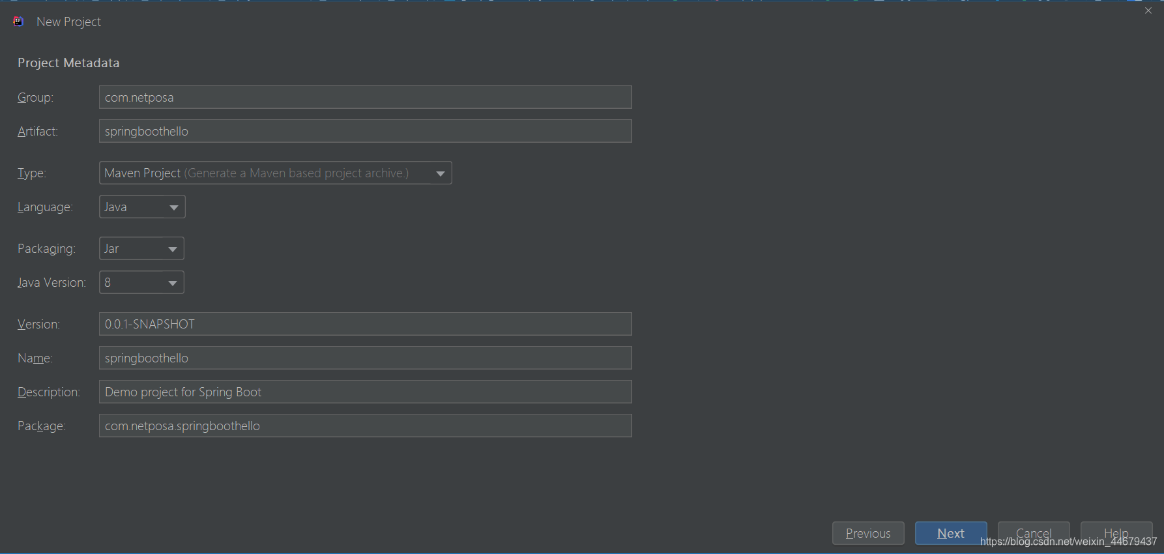Click the Package input field
Viewport: 1164px width, 554px height.
point(365,426)
